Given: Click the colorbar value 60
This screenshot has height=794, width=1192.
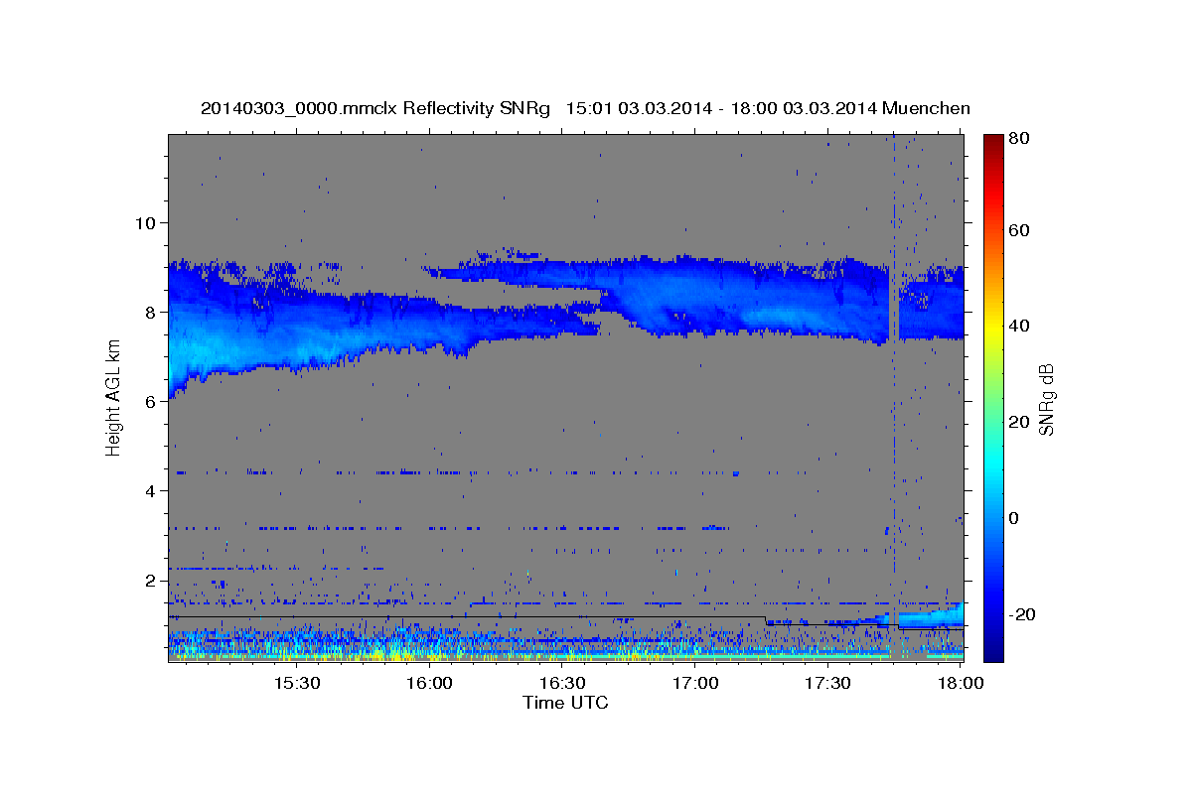Looking at the screenshot, I should tap(1020, 230).
